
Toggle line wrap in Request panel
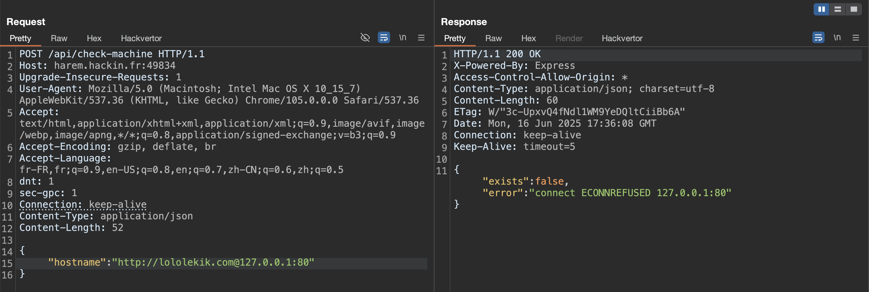click(384, 37)
